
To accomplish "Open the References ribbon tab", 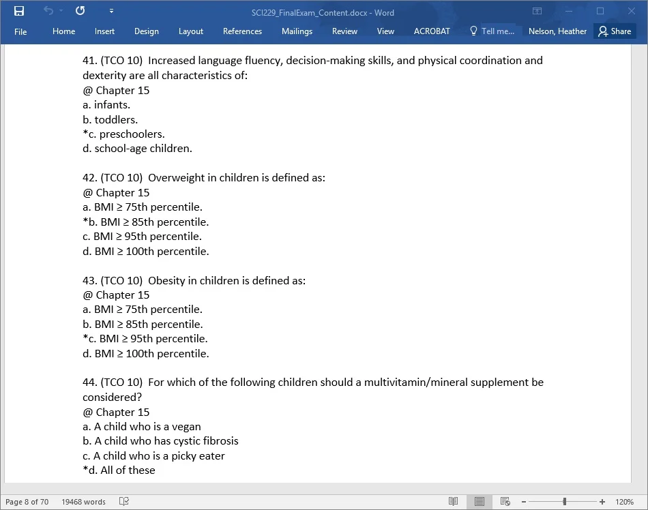I will pyautogui.click(x=242, y=31).
